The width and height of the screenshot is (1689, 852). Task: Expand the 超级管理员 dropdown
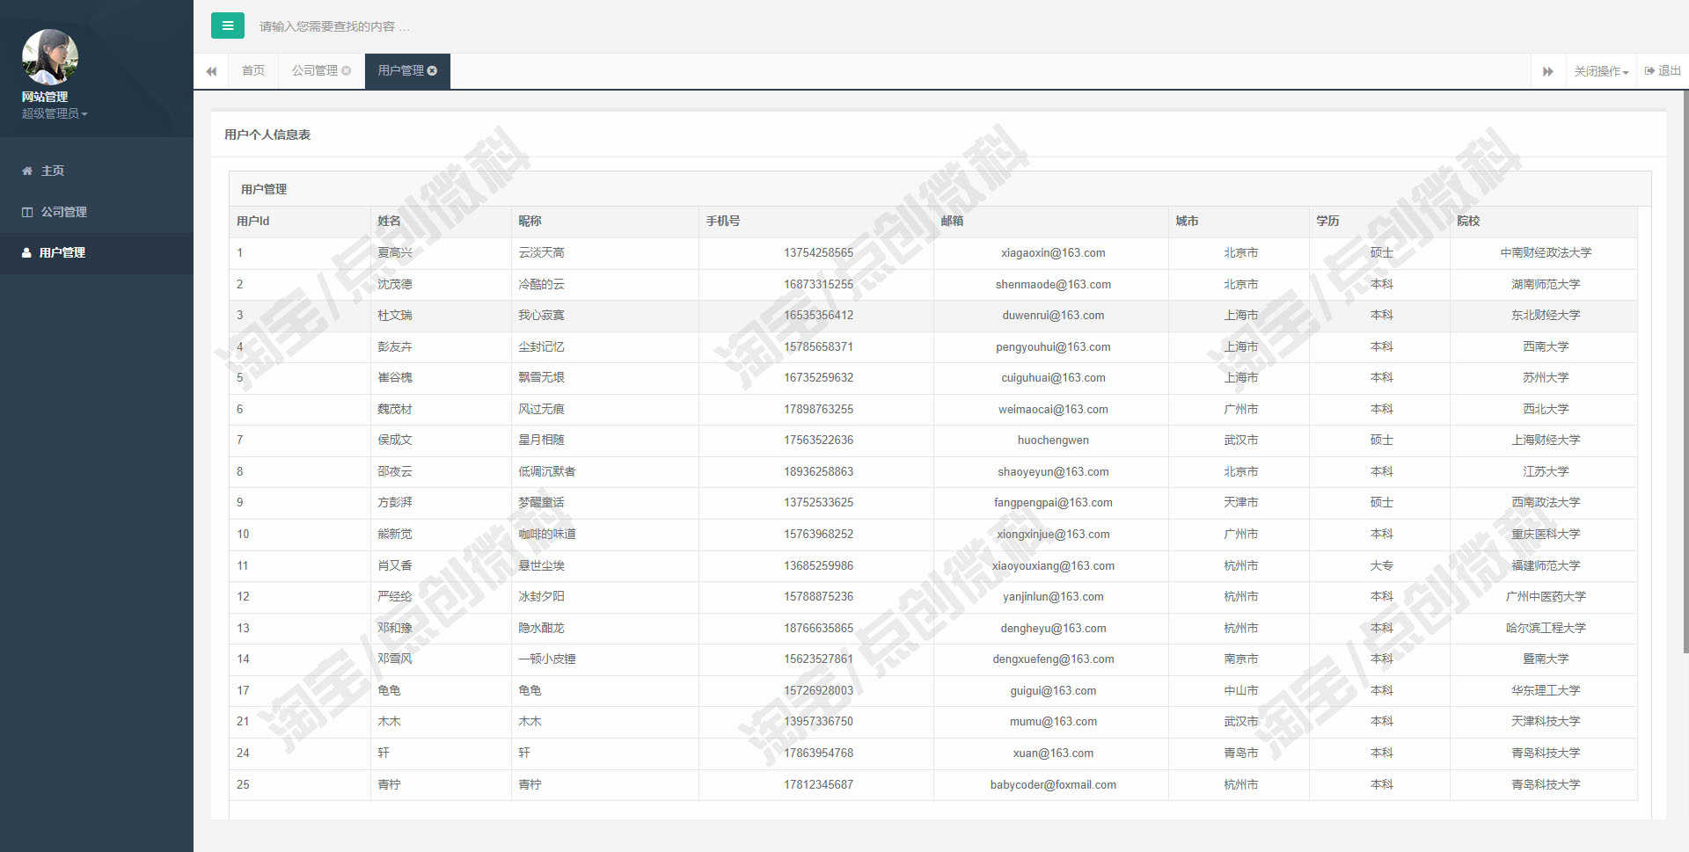coord(55,113)
